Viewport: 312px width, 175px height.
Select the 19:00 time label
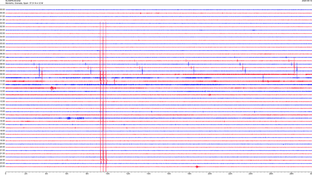tap(2, 137)
